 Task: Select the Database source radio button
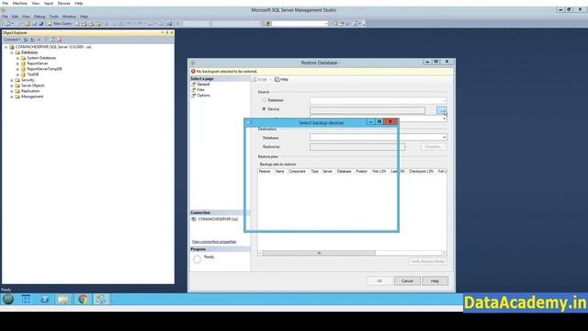coord(264,100)
